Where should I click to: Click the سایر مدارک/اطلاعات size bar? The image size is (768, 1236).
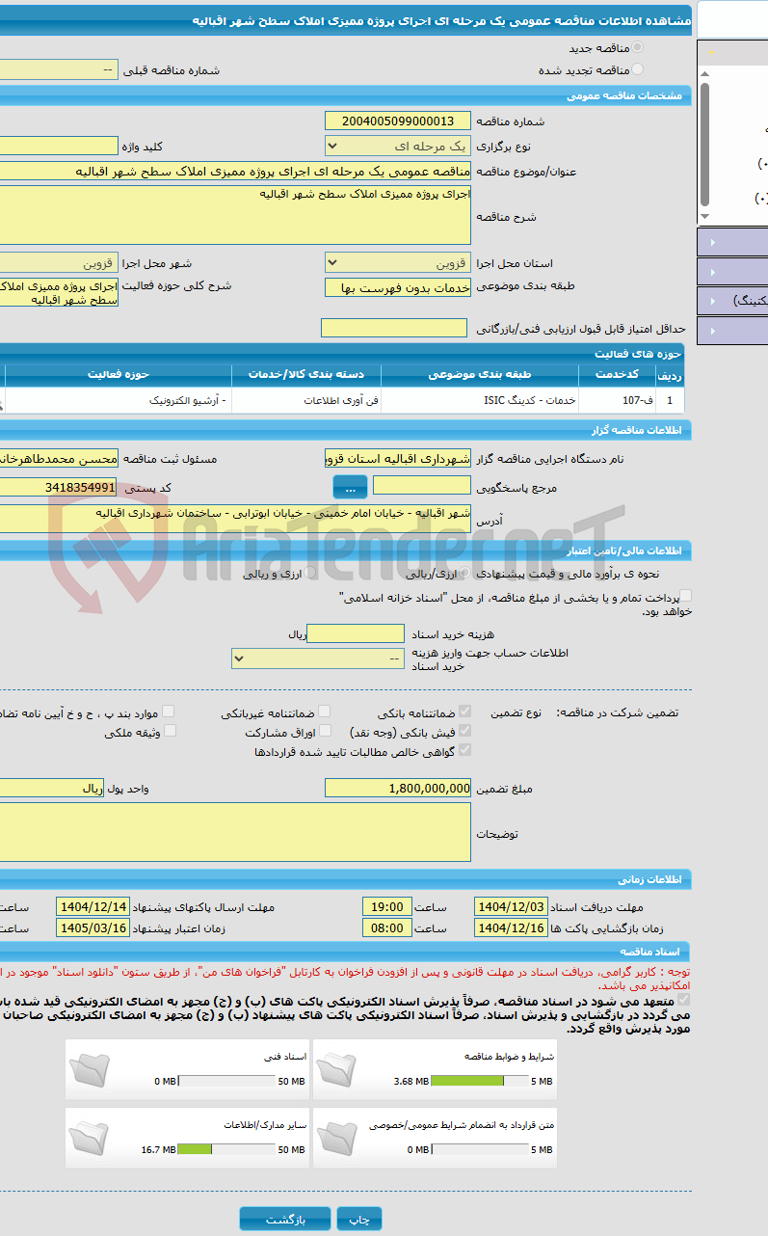tap(228, 1149)
